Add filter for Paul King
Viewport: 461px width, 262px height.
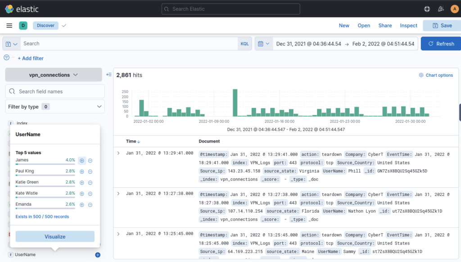[82, 172]
